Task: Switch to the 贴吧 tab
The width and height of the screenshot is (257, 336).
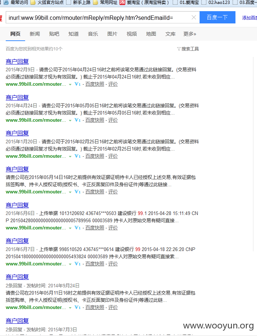Action: click(54, 34)
